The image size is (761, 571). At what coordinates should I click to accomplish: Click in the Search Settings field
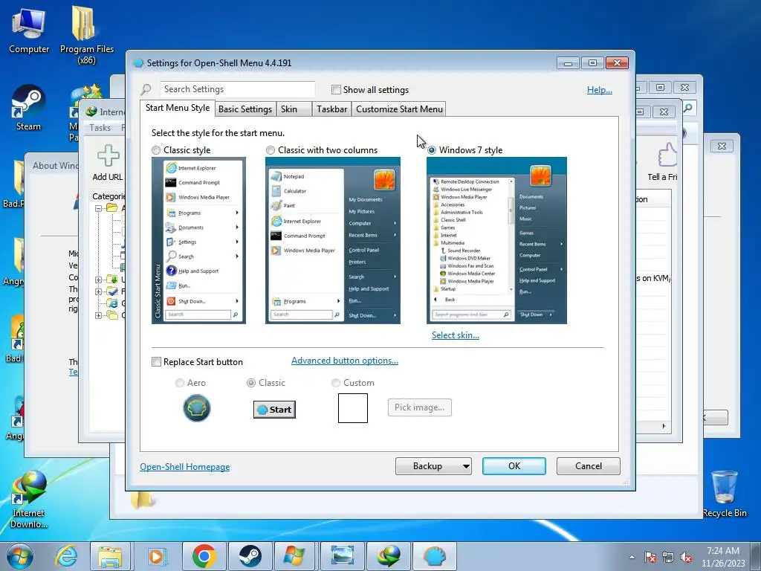237,89
